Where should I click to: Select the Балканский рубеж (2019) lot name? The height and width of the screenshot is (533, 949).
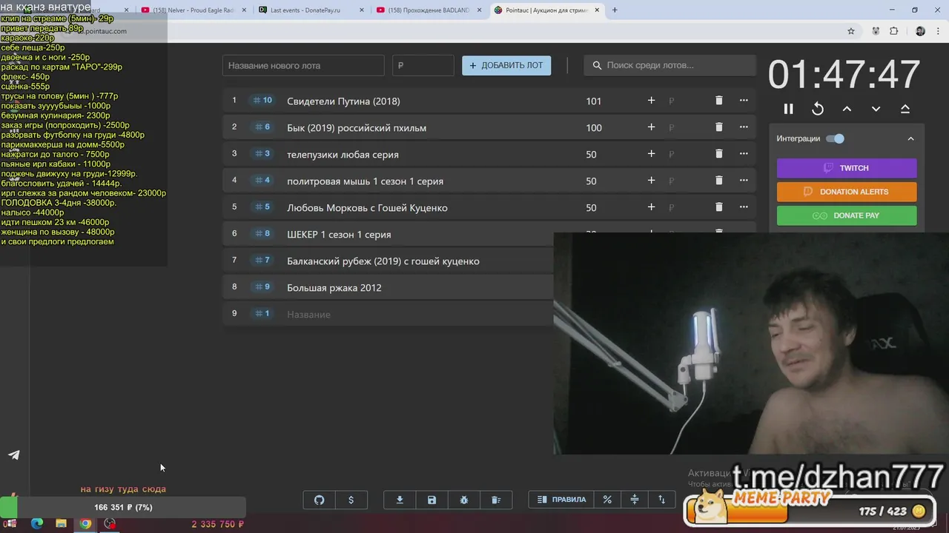tap(383, 261)
